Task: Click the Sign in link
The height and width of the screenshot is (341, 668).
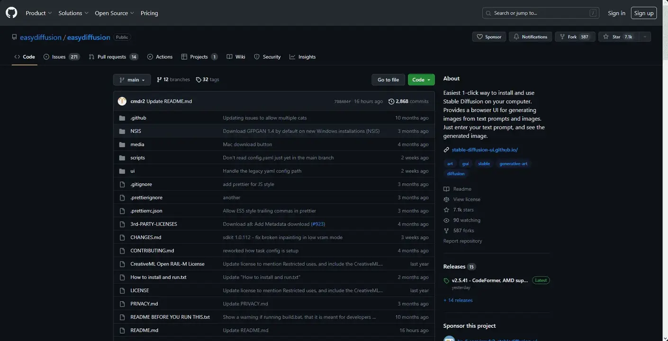Action: point(616,13)
